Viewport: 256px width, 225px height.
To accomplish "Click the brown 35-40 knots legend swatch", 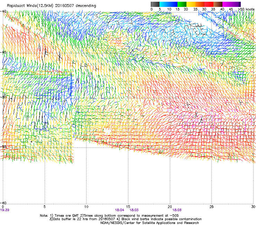I will pyautogui.click(x=218, y=4).
